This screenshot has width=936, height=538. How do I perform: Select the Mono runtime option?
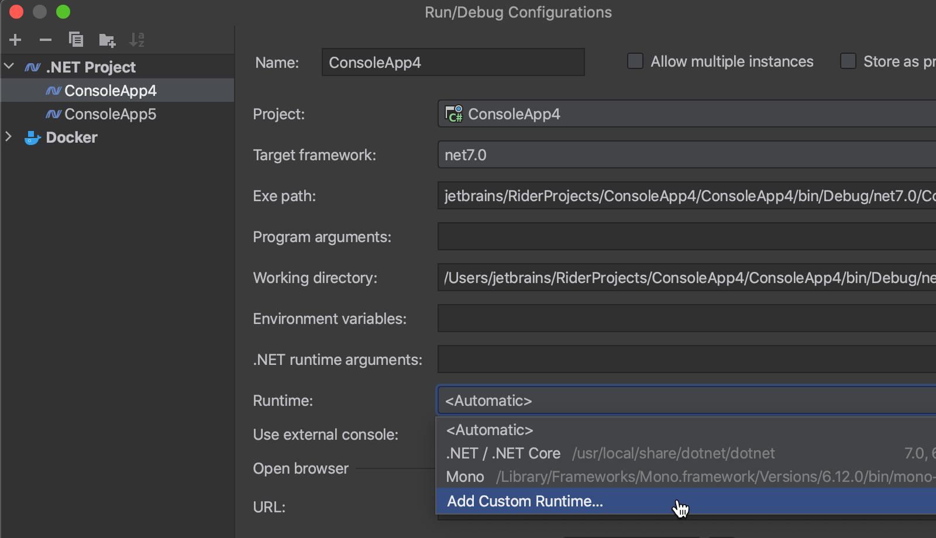(x=465, y=477)
